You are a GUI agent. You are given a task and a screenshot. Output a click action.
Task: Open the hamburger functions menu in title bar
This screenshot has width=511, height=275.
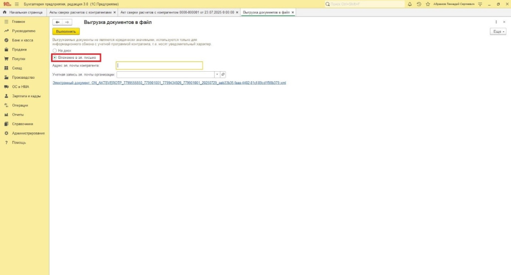[16, 4]
